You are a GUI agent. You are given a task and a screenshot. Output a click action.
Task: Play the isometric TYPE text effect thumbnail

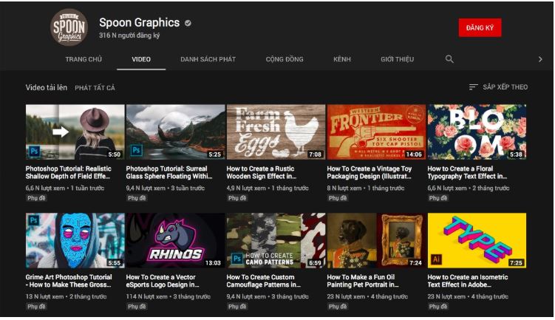477,240
